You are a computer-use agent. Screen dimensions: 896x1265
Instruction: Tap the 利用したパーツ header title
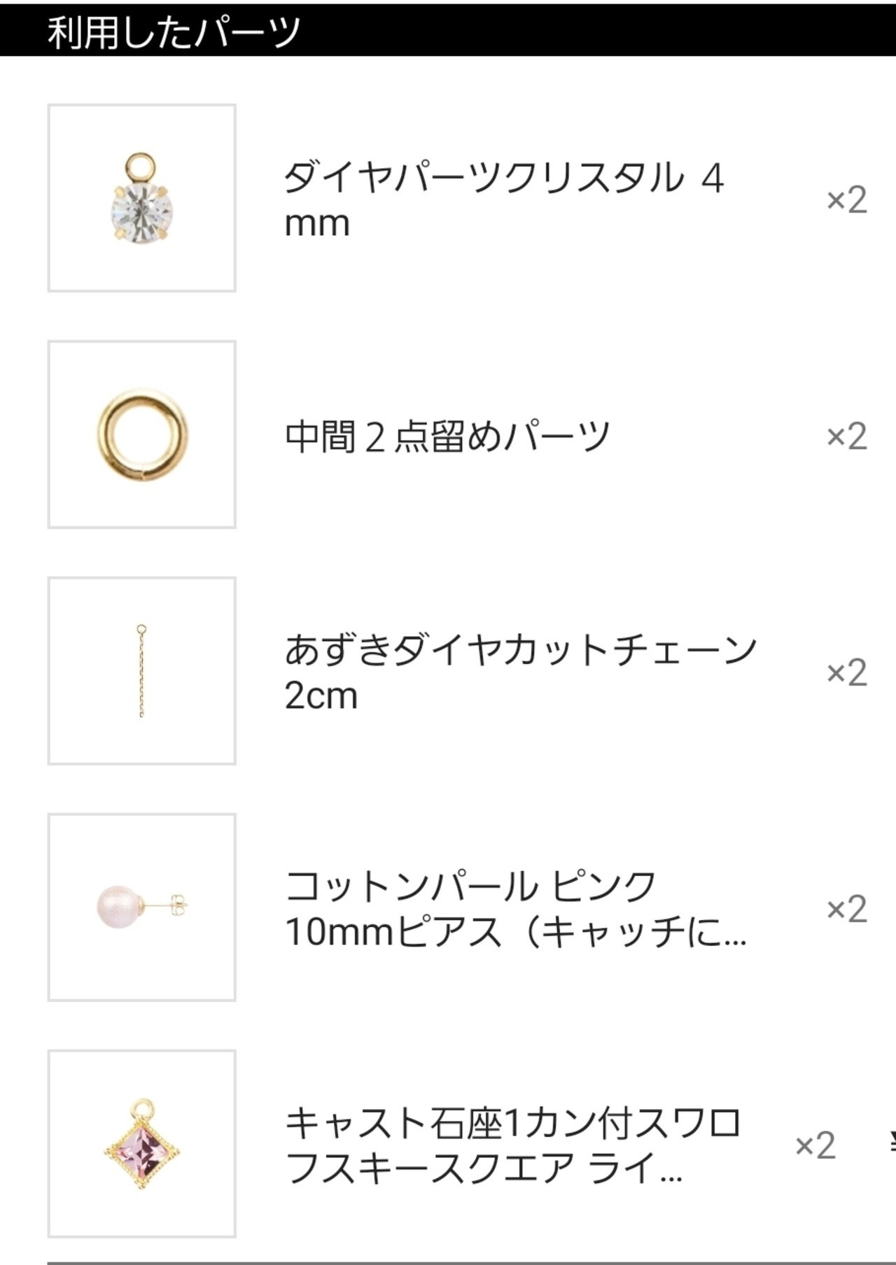click(174, 31)
